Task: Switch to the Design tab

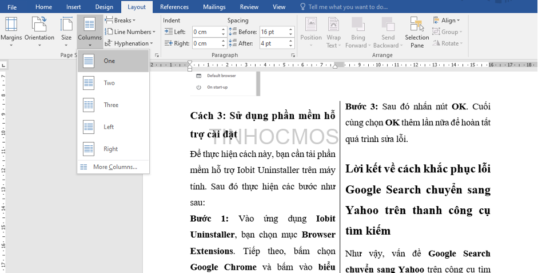Action: 104,7
